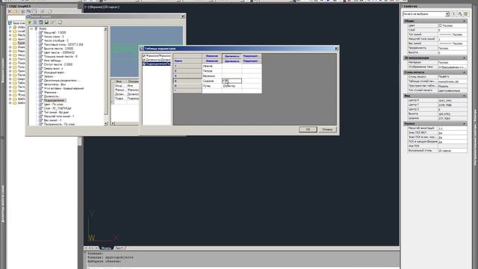Click the green checkmark icon in the table editor toolbar
Screen dimensions: 478x269
(x=30, y=22)
